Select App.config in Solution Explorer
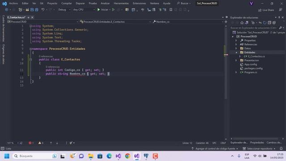This screenshot has height=161, width=286. coord(250,64)
